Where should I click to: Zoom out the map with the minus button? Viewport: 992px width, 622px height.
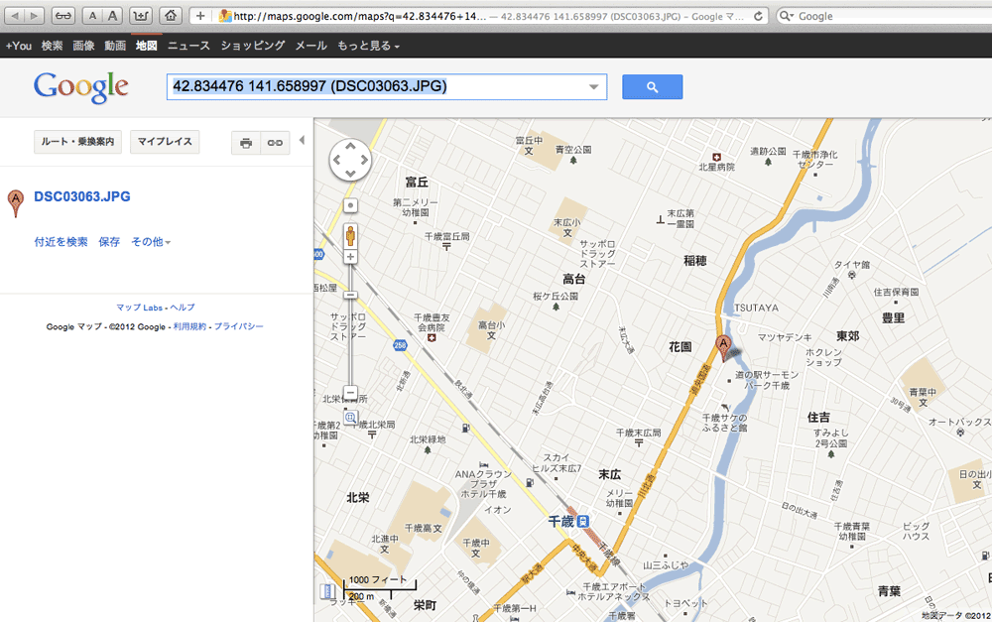pyautogui.click(x=350, y=392)
